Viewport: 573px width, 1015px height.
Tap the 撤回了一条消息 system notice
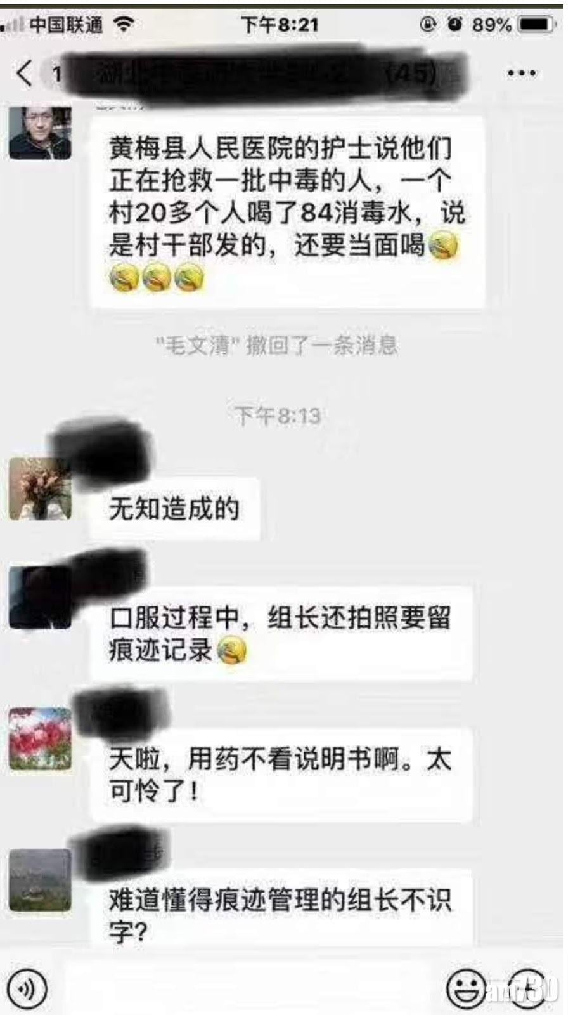[276, 345]
